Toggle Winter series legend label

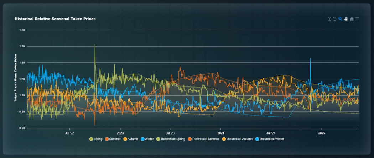coord(150,139)
